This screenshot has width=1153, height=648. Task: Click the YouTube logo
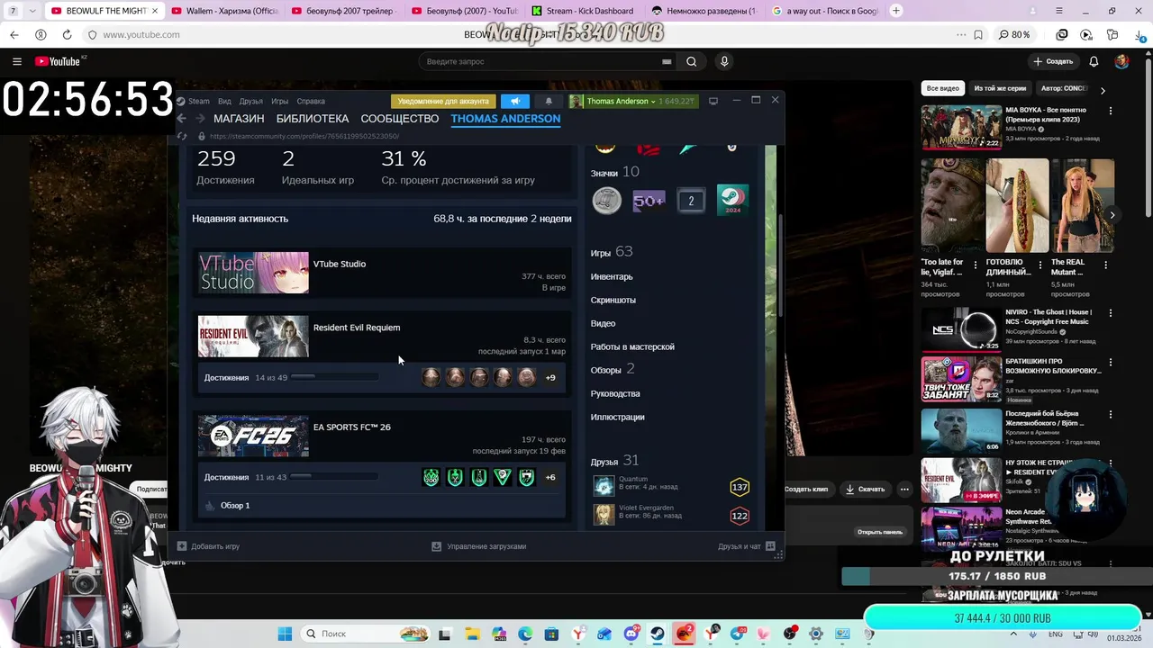(x=59, y=61)
